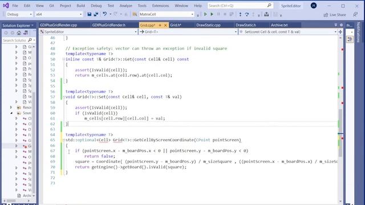The width and height of the screenshot is (365, 205).
Task: Click the editor vertical scrollbar thumb
Action: (x=340, y=133)
